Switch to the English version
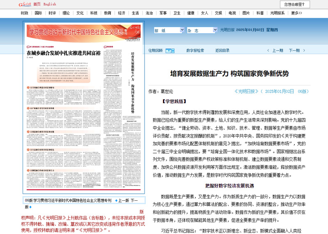This screenshot has width=328, height=234. (50, 4)
